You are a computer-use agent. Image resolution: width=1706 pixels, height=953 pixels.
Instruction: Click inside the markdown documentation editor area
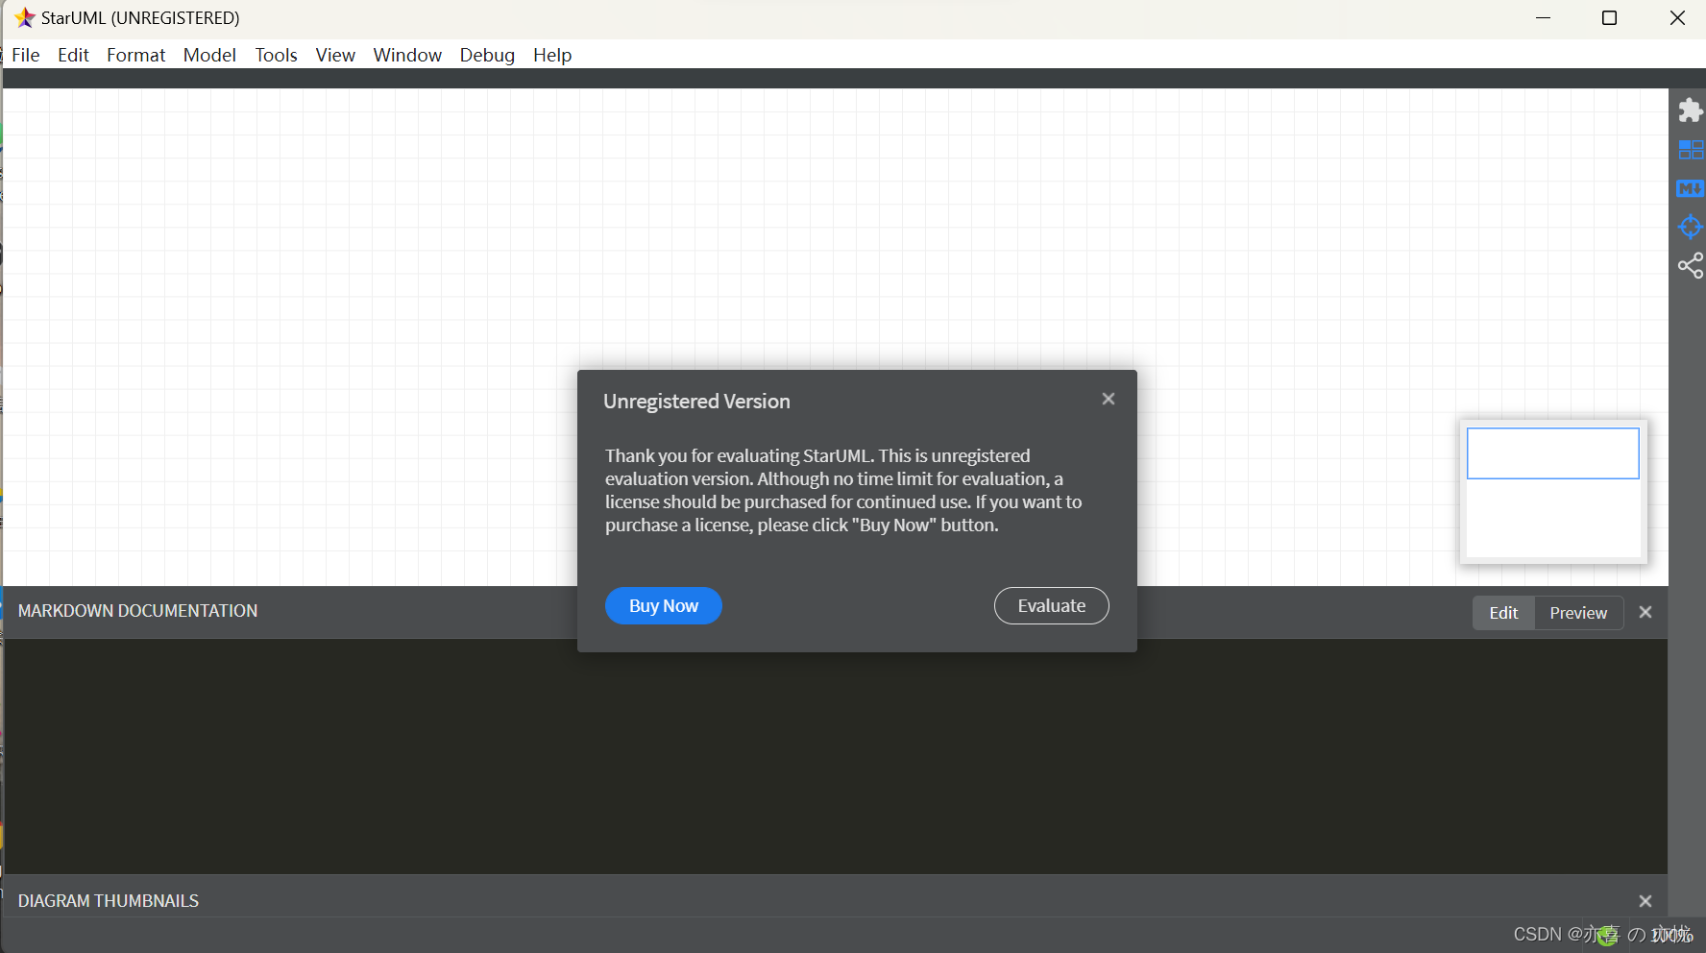pos(836,756)
